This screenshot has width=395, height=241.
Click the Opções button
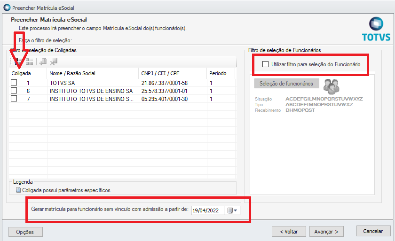tap(25, 232)
